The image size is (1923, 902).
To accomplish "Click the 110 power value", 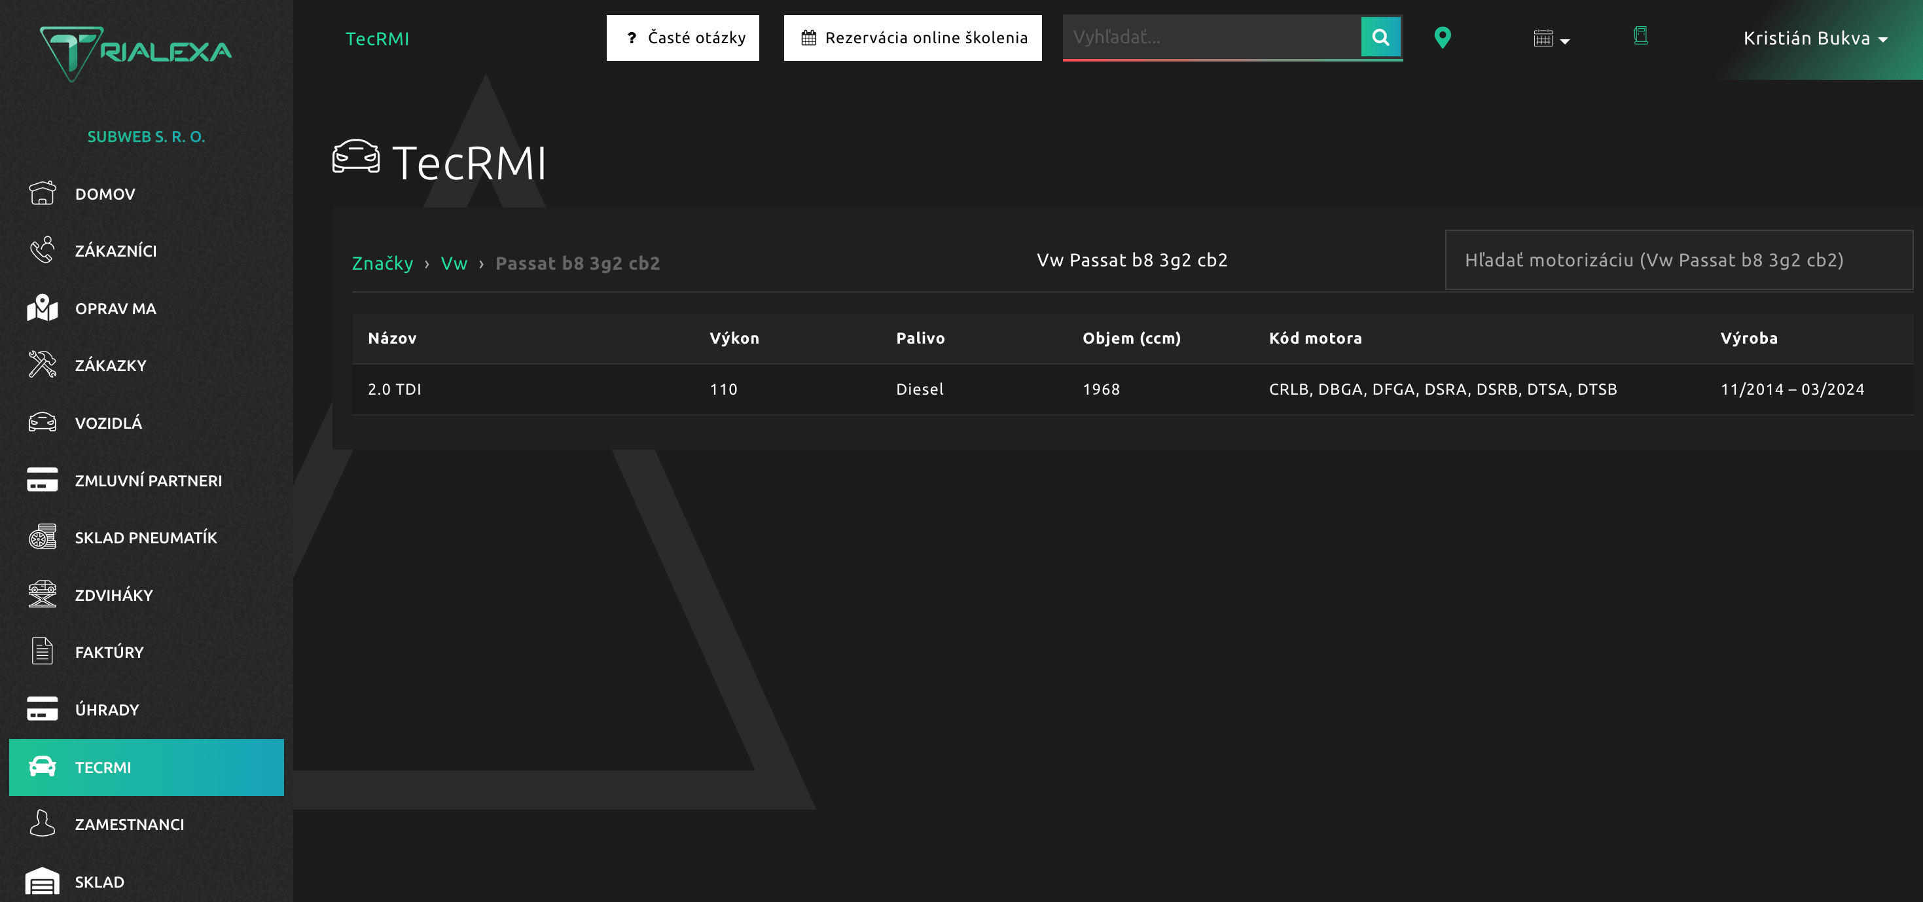I will click(723, 389).
